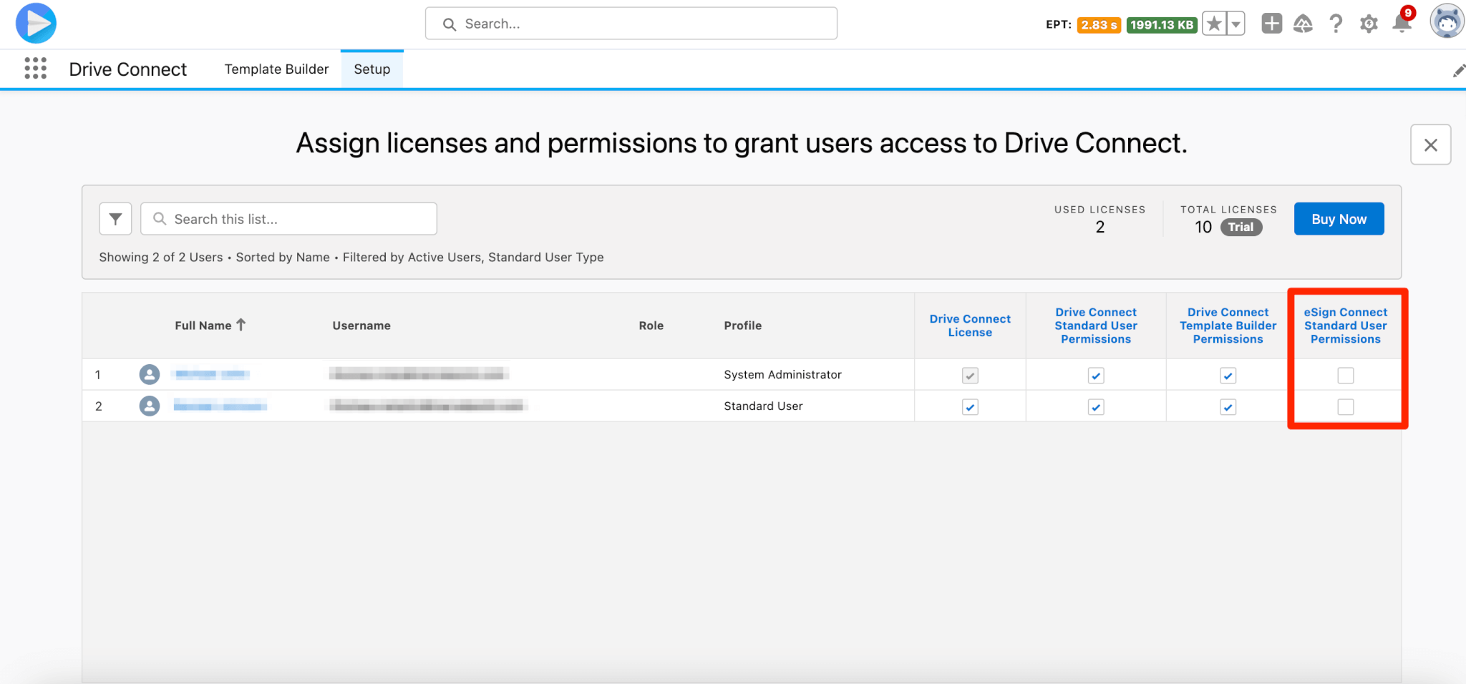
Task: Enable eSign Connect permissions for Standard User
Action: 1346,407
